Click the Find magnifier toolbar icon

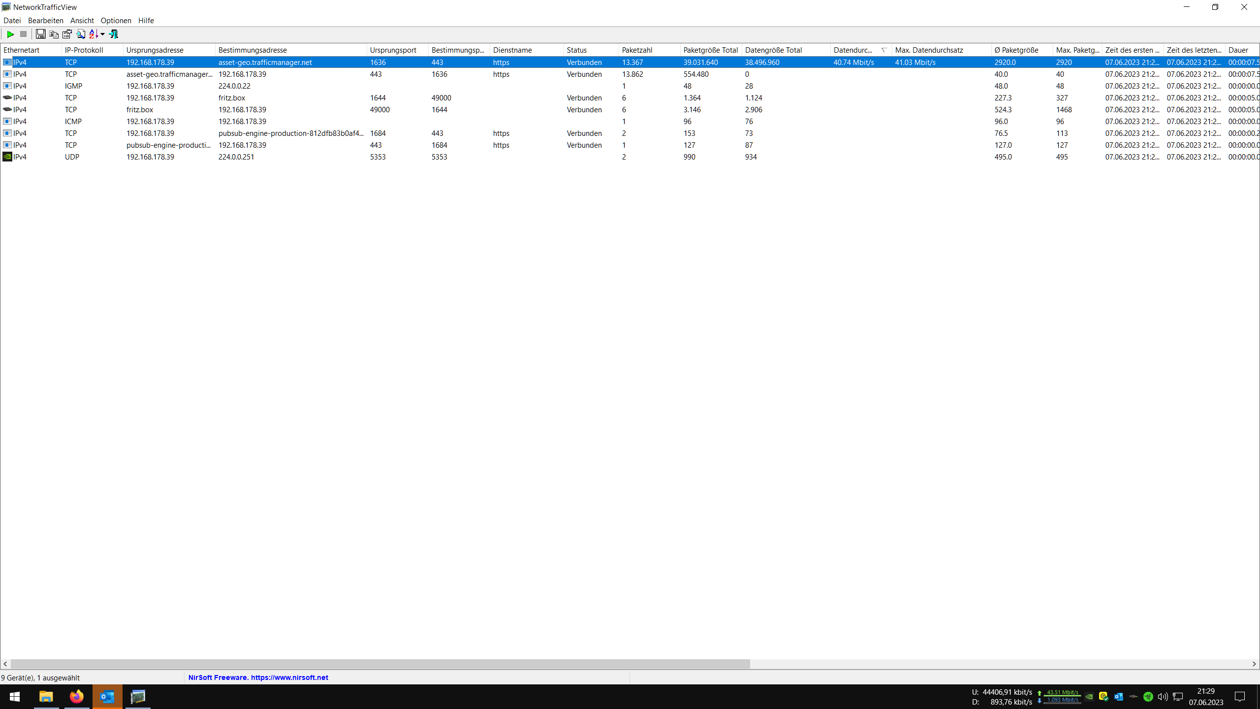coord(81,34)
